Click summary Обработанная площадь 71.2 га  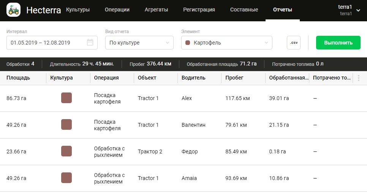tap(221, 64)
